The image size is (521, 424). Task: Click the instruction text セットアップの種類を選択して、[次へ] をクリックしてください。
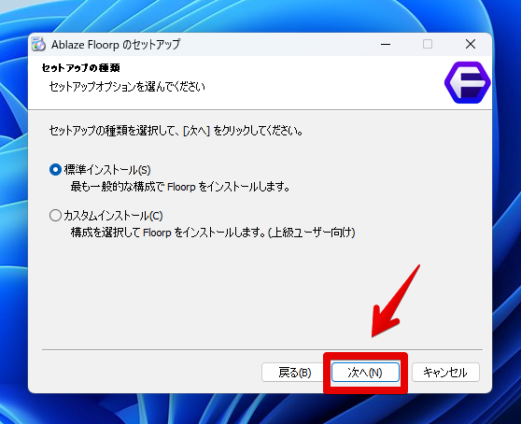176,131
